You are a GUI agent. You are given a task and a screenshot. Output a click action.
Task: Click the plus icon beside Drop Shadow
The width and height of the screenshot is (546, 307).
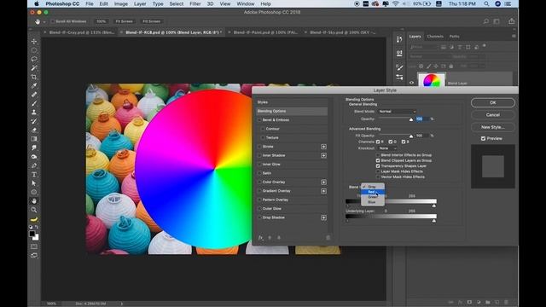click(x=323, y=217)
